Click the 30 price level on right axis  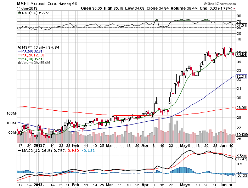pyautogui.click(x=239, y=98)
